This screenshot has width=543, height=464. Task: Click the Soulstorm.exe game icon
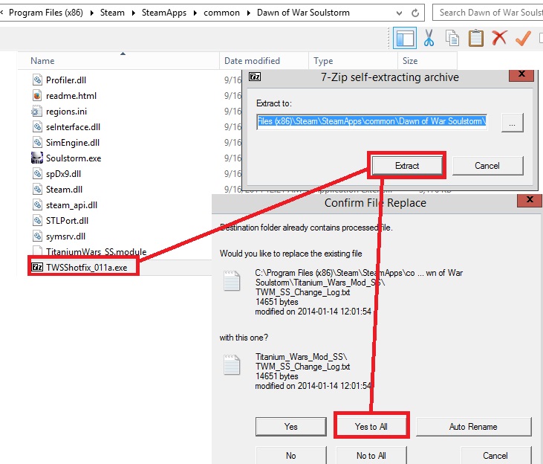(37, 158)
